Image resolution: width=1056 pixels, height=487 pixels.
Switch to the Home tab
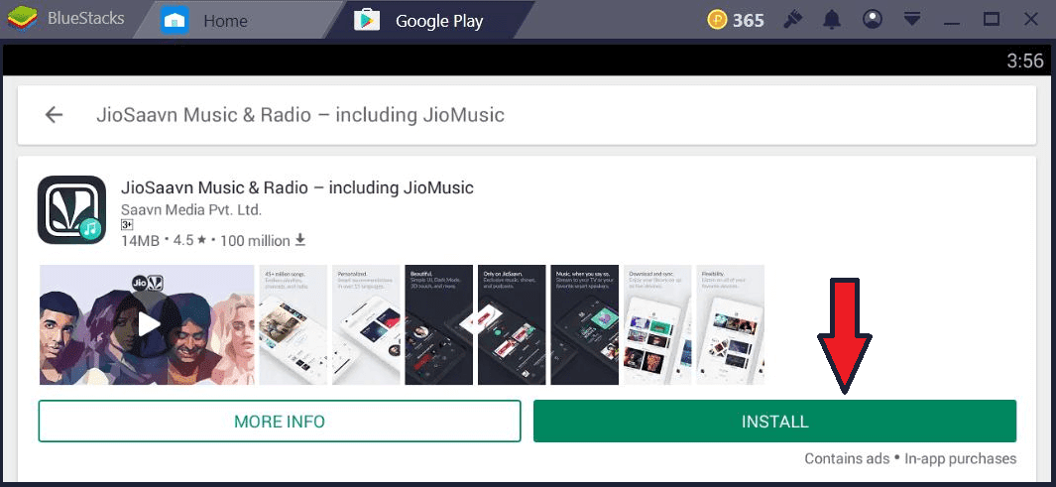coord(234,20)
